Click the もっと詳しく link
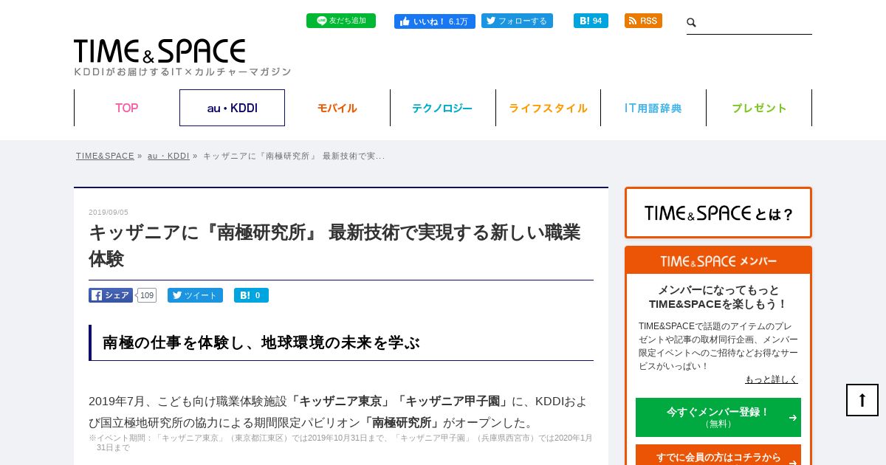Screen dimensions: 886x465 (772, 379)
